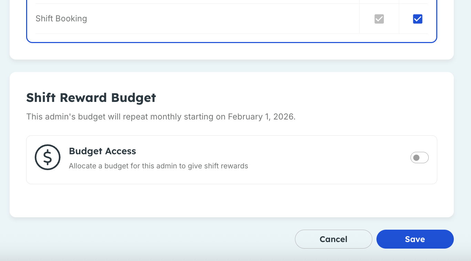471x261 pixels.
Task: Click the white checkmark in blue checkbox
Action: (x=418, y=19)
